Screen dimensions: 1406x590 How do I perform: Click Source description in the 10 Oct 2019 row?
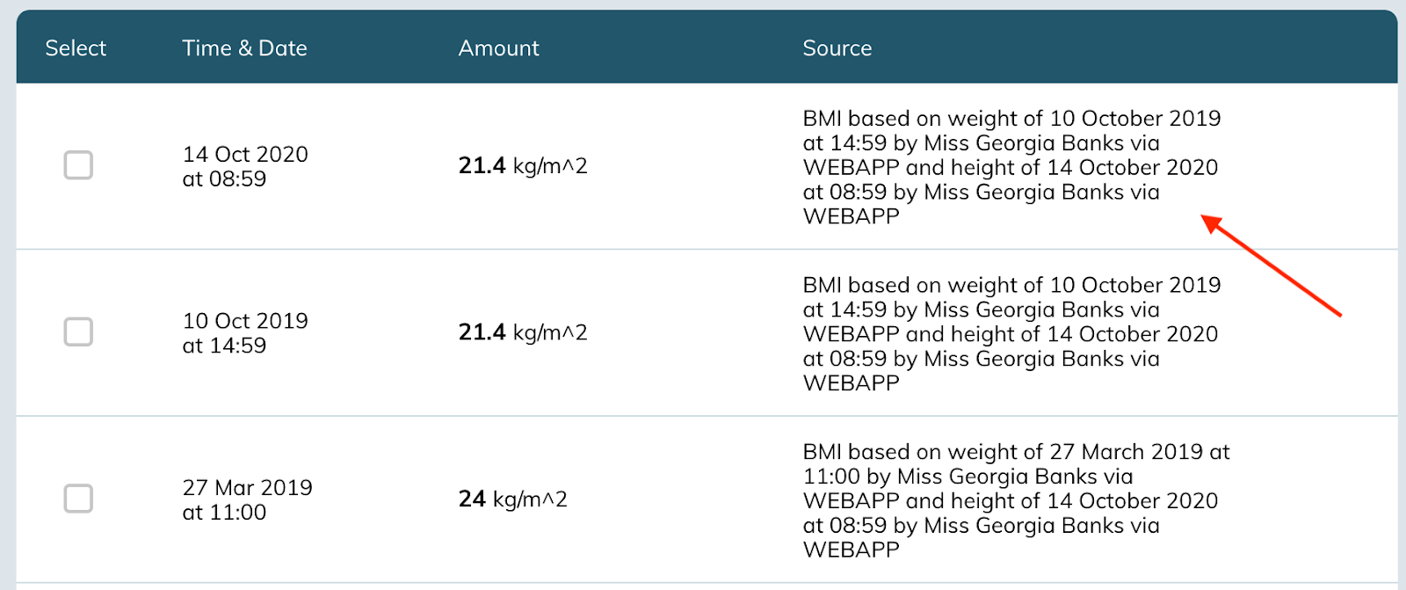tap(1011, 333)
